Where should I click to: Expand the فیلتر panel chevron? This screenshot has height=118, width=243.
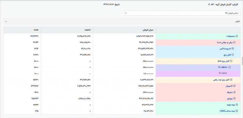(6, 22)
